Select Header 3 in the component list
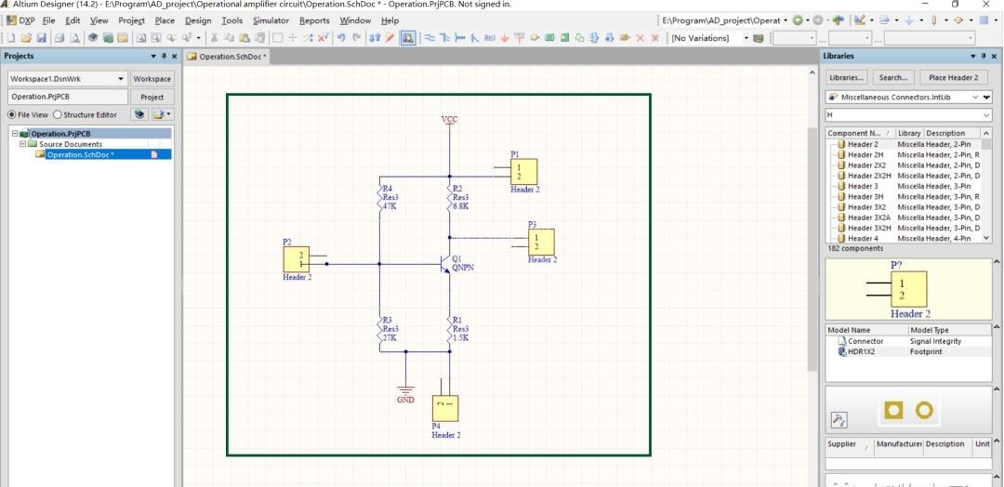 (862, 186)
